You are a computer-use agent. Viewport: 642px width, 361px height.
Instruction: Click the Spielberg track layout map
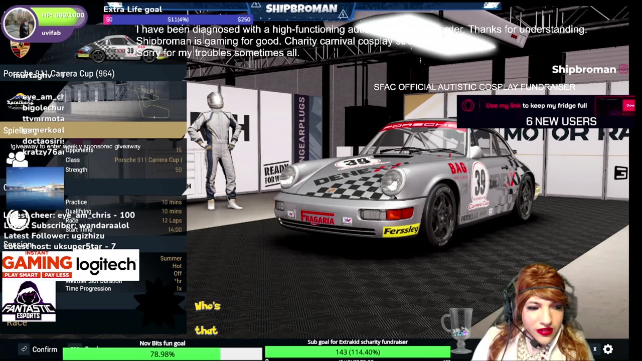pos(153,103)
